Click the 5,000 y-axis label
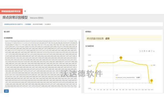Screen dimensions: 164x104 coord(89,55)
